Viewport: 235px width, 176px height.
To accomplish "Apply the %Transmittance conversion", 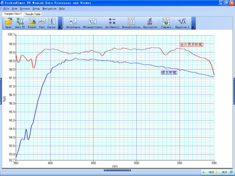I will 93,23.
